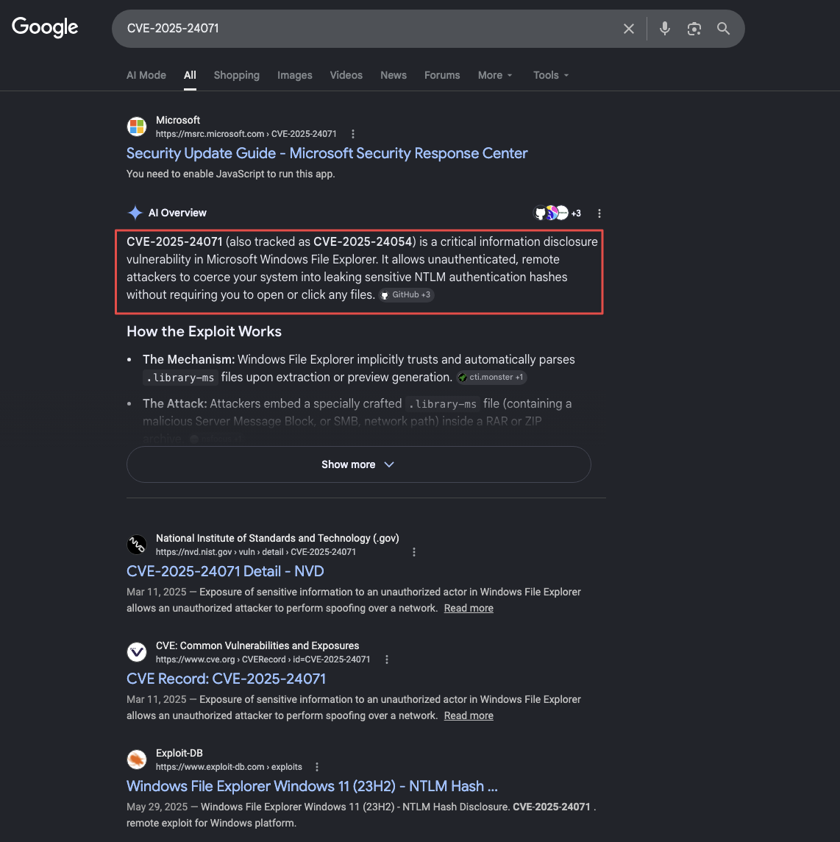This screenshot has height=842, width=840.
Task: Clear the search box text
Action: tap(628, 29)
